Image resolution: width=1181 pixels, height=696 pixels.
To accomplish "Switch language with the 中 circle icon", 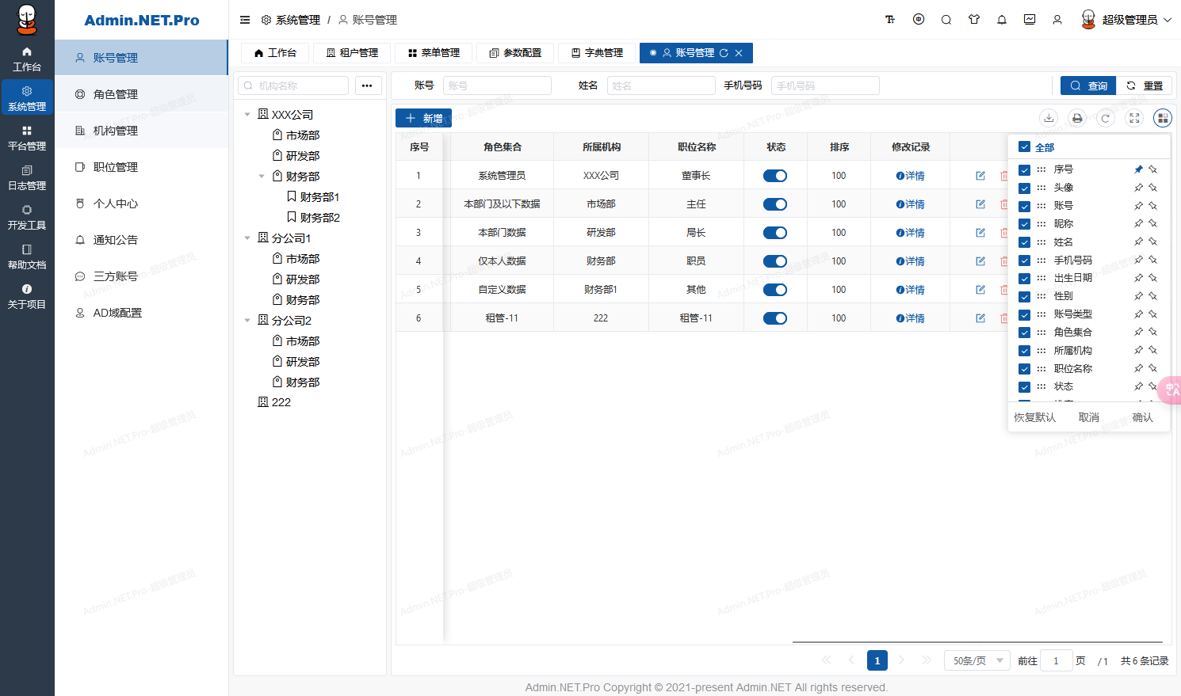I will 919,20.
